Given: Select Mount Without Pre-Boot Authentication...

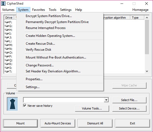Looking at the screenshot, I should pyautogui.click(x=60, y=57).
